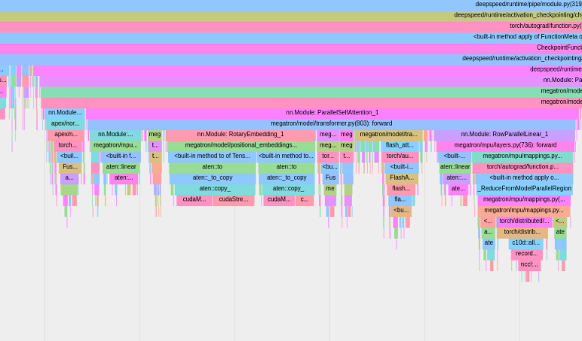Viewport: 582px width, 341px height.
Task: Click the _ReduceFromModelParallelRegion frame
Action: [x=524, y=189]
